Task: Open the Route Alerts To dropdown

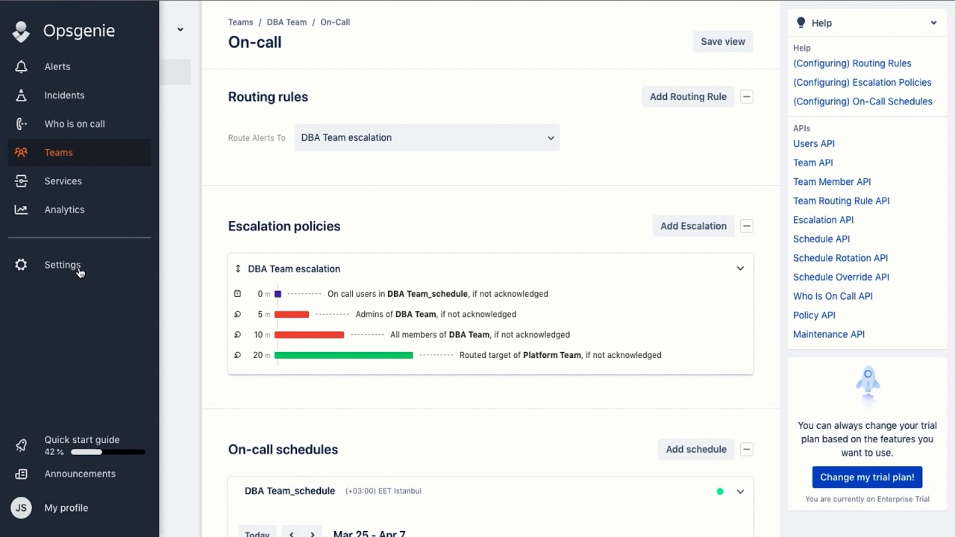Action: coord(427,137)
